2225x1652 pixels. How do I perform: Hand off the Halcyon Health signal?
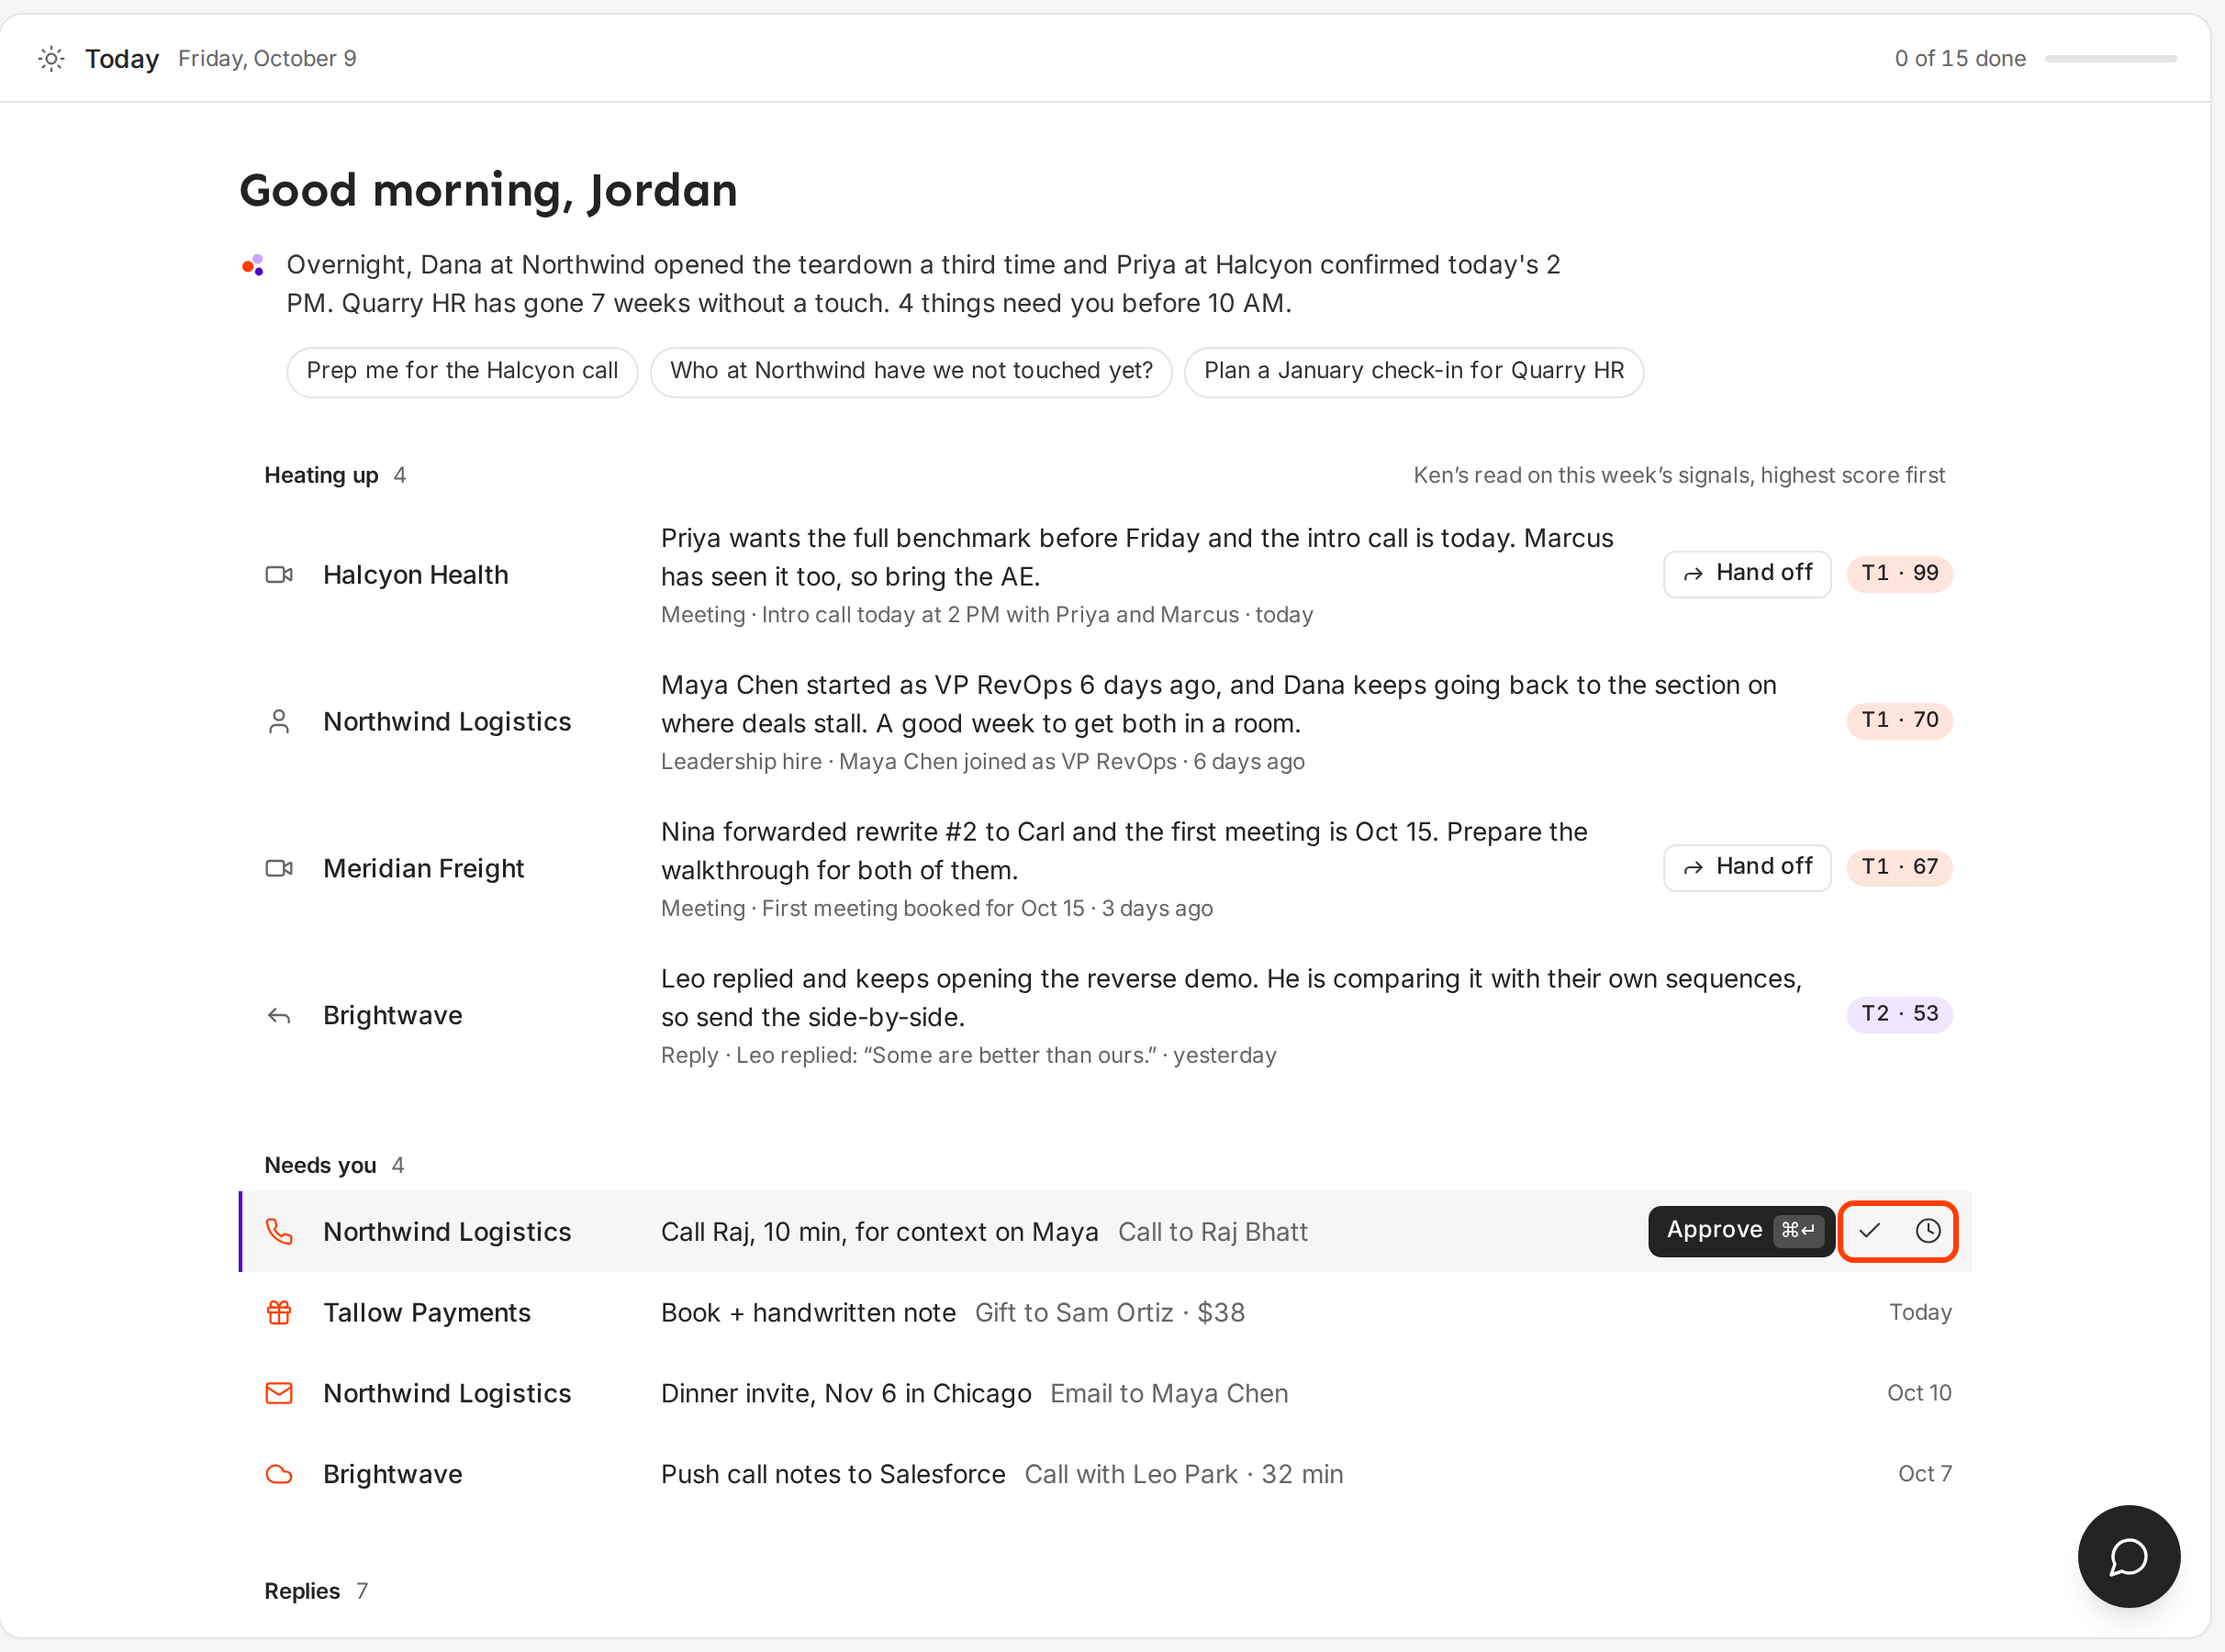click(x=1746, y=574)
